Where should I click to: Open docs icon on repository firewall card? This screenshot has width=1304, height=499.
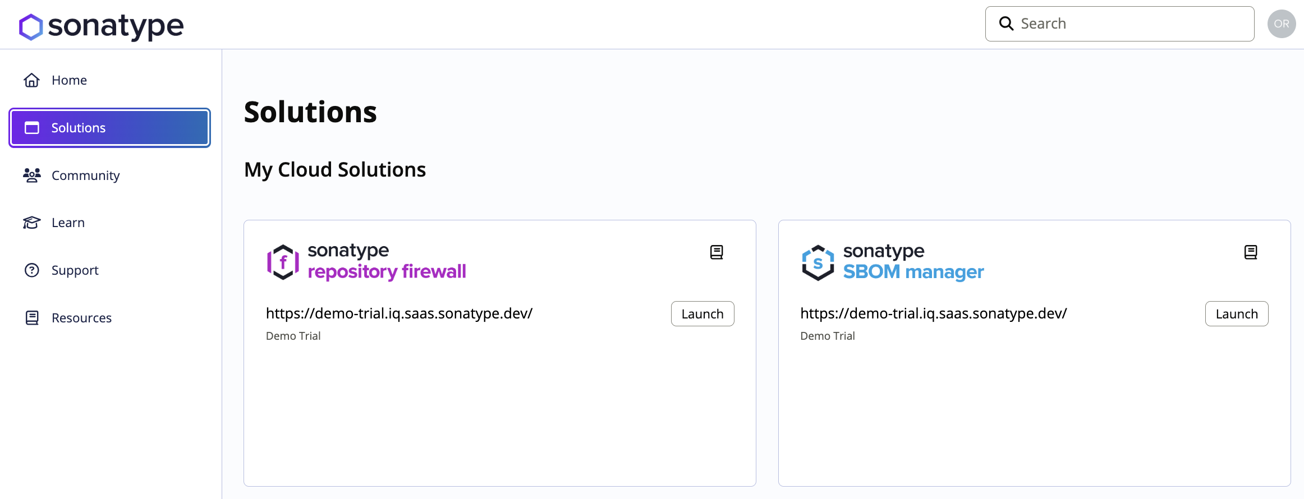point(717,252)
